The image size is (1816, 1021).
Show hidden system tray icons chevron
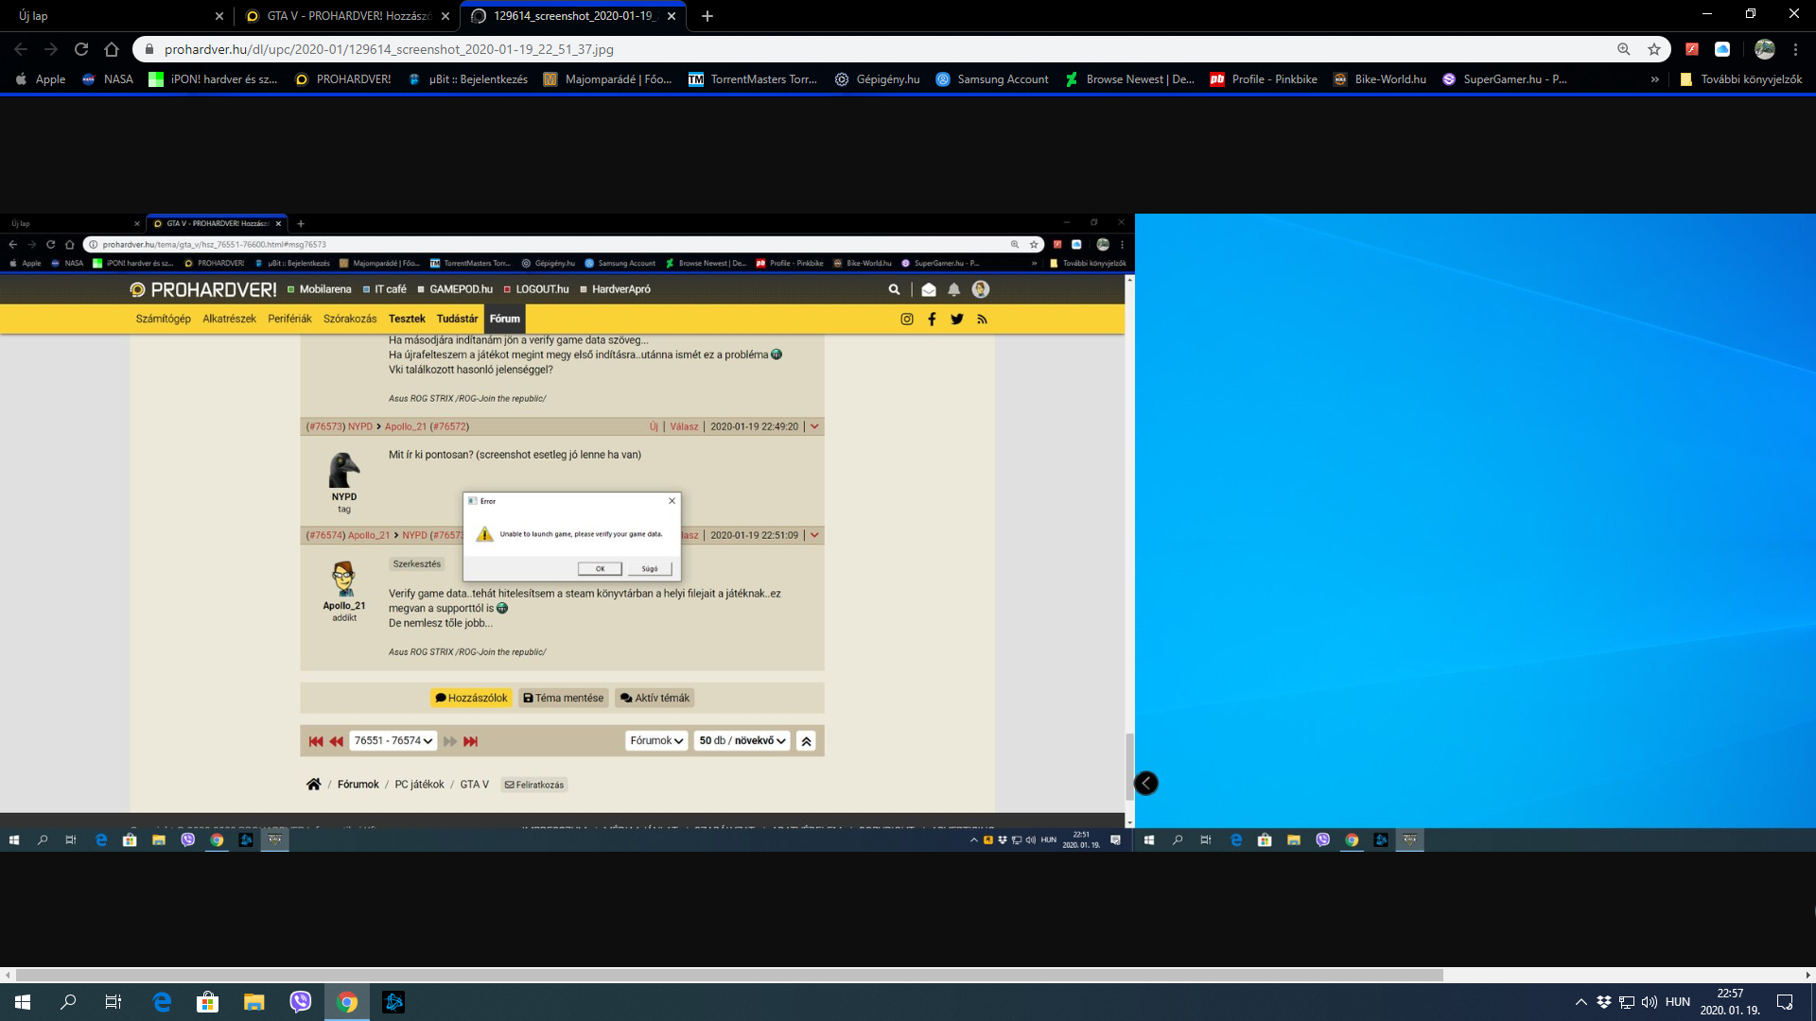pos(1580,1002)
